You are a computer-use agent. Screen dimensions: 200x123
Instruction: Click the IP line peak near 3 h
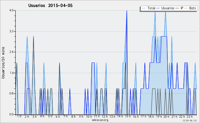tap(33, 37)
